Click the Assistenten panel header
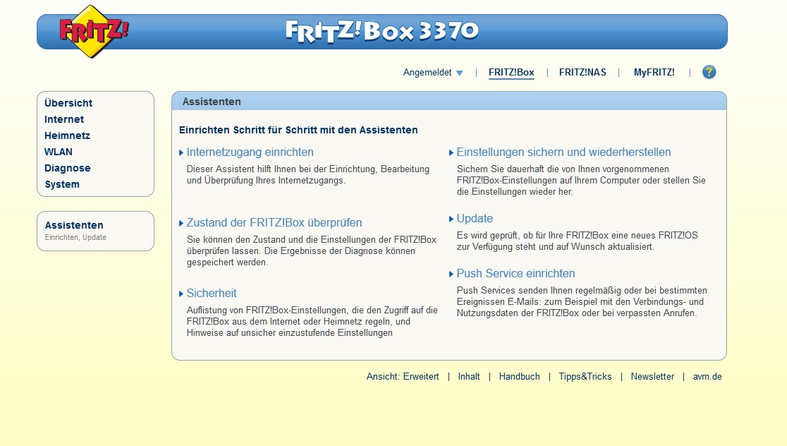The height and width of the screenshot is (446, 787). 449,102
